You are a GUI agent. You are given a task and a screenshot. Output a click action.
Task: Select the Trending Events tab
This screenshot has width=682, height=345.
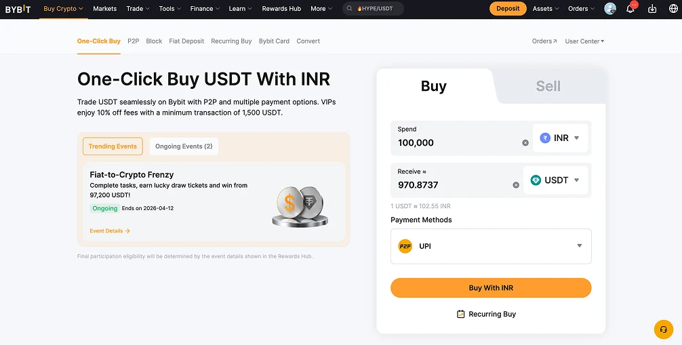coord(113,146)
